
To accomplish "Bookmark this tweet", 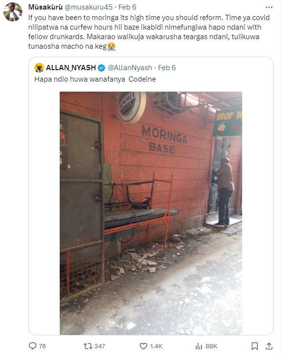I will pyautogui.click(x=255, y=346).
